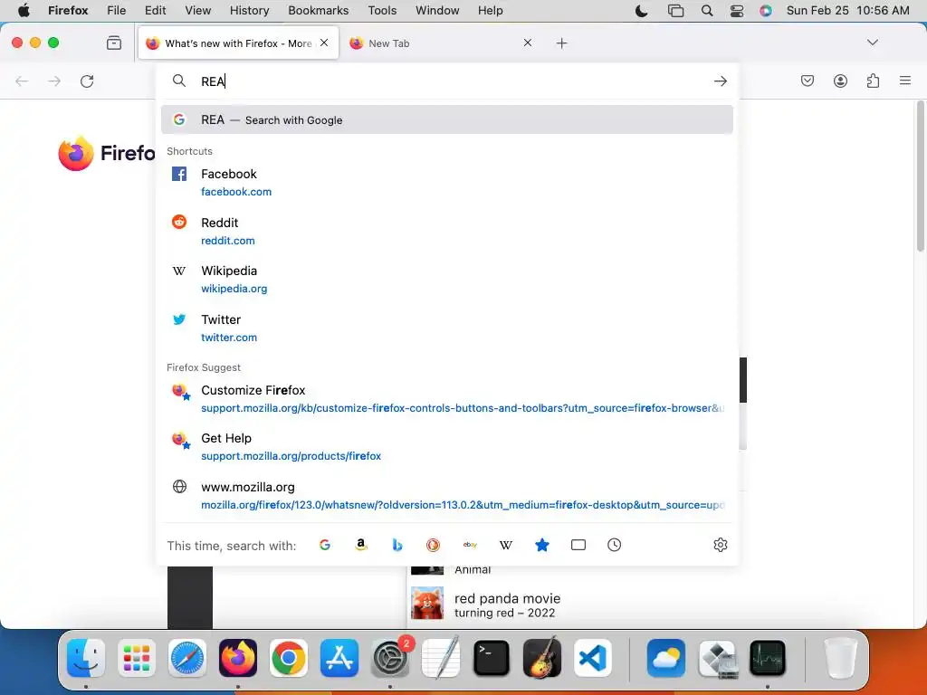
Task: Open GarageBand from the dock
Action: click(542, 658)
